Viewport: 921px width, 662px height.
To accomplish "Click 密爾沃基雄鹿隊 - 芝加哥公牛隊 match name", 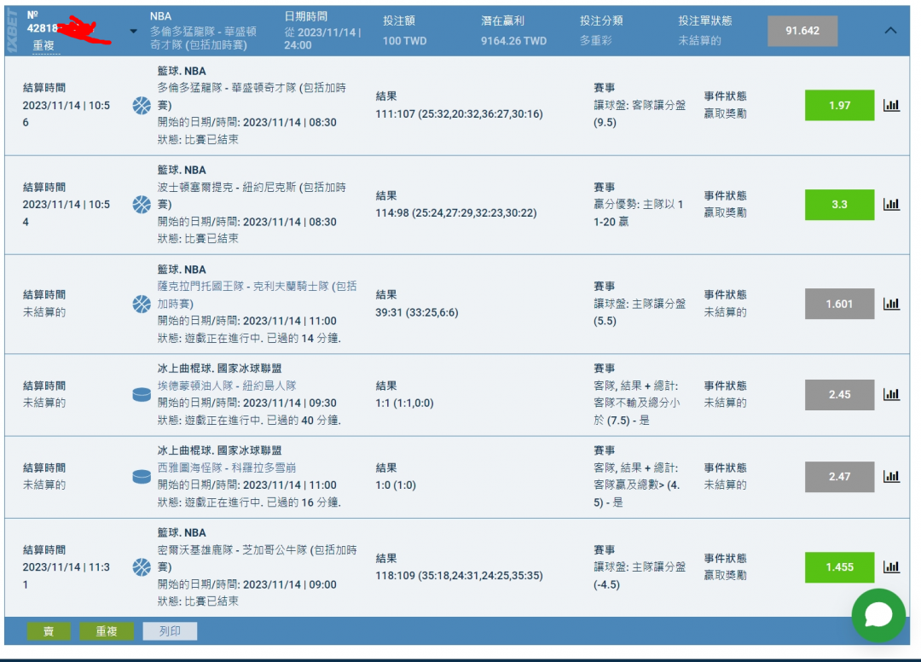I will (x=257, y=559).
